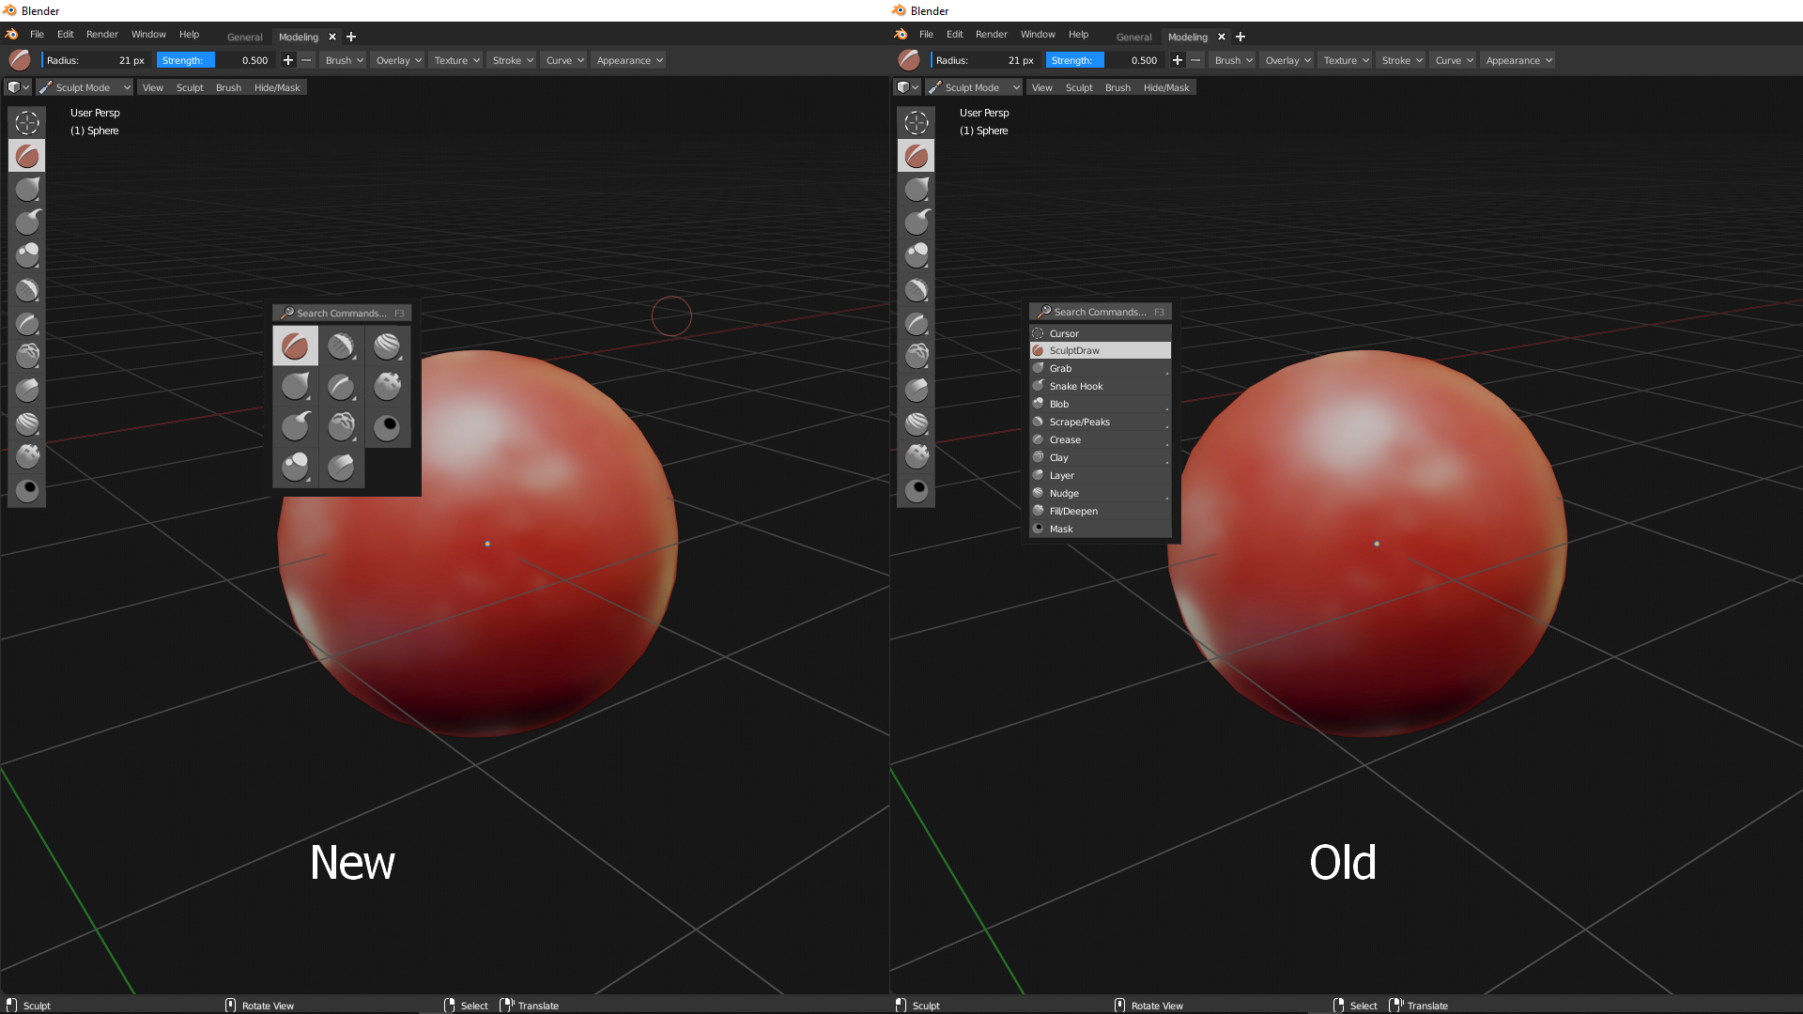Pick the Snake Hook icon in grid popup
The height and width of the screenshot is (1014, 1803).
pyautogui.click(x=295, y=427)
